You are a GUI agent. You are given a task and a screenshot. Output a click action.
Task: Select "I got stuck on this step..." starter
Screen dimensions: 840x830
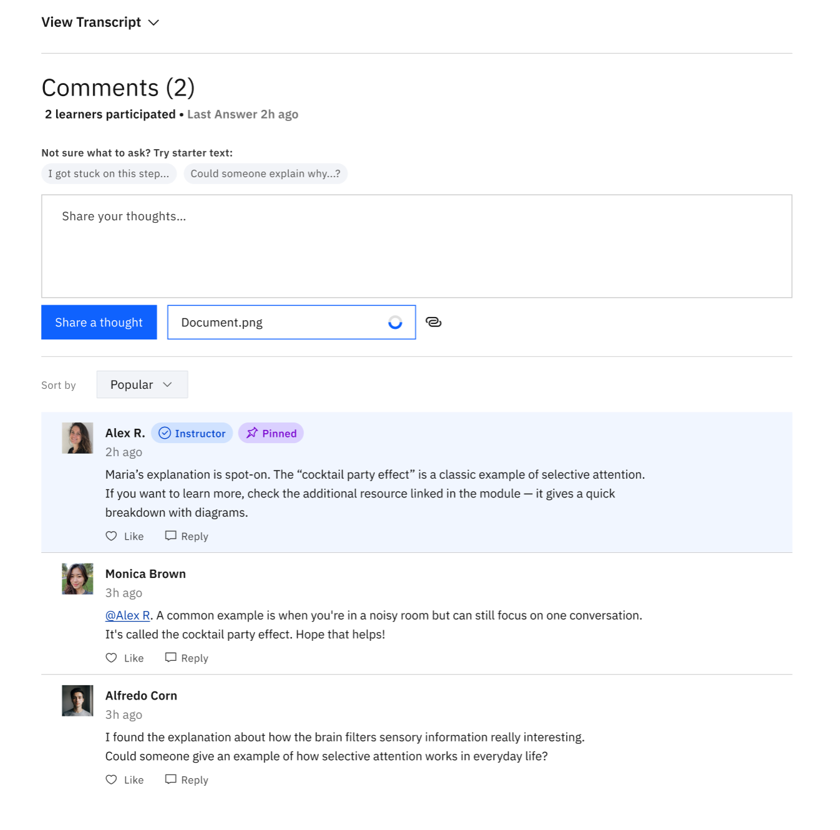(109, 173)
